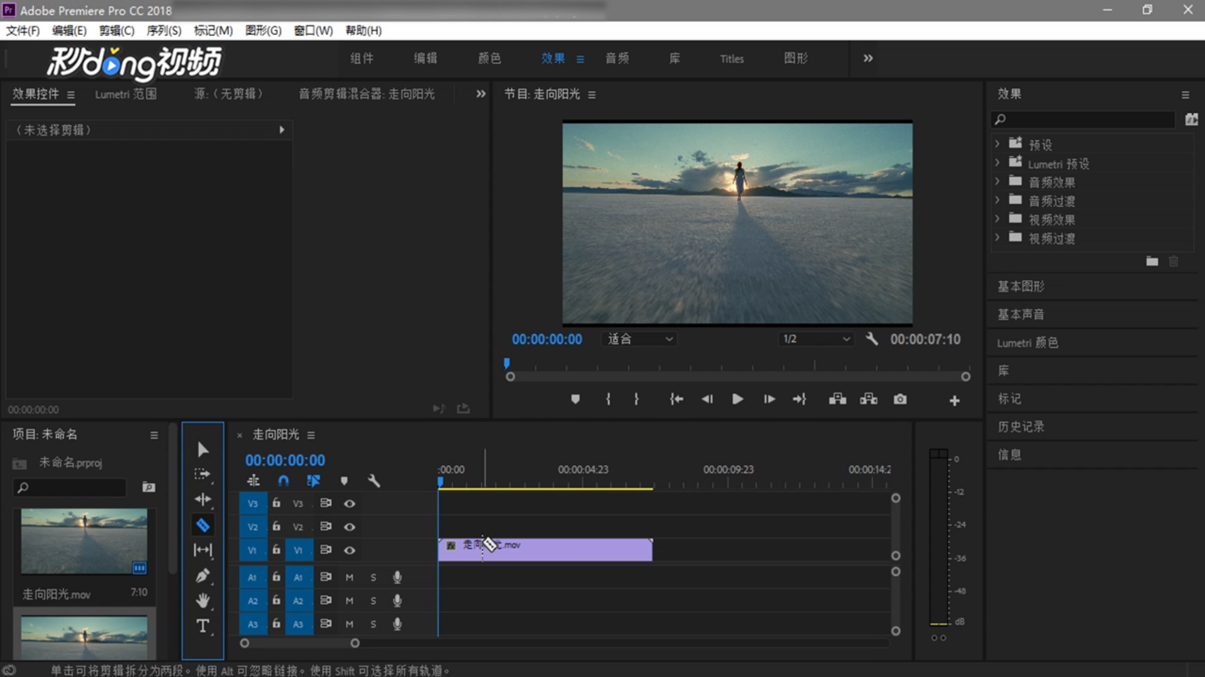Click the Add Marker button in the program monitor
Screen dimensions: 1205x677
pyautogui.click(x=575, y=399)
